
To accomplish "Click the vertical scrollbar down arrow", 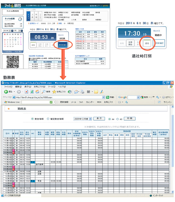I will (x=173, y=192).
